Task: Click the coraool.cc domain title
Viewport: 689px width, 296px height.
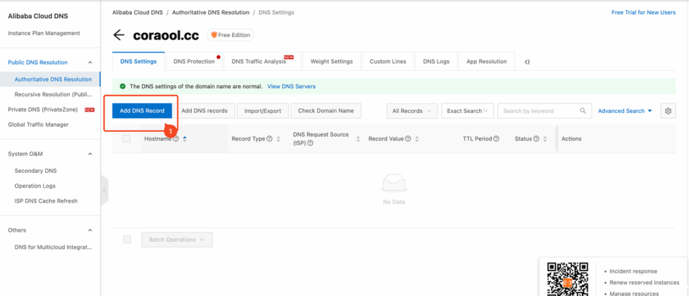Action: [x=166, y=35]
